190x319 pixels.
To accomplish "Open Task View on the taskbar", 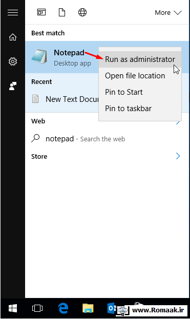I will (37, 308).
